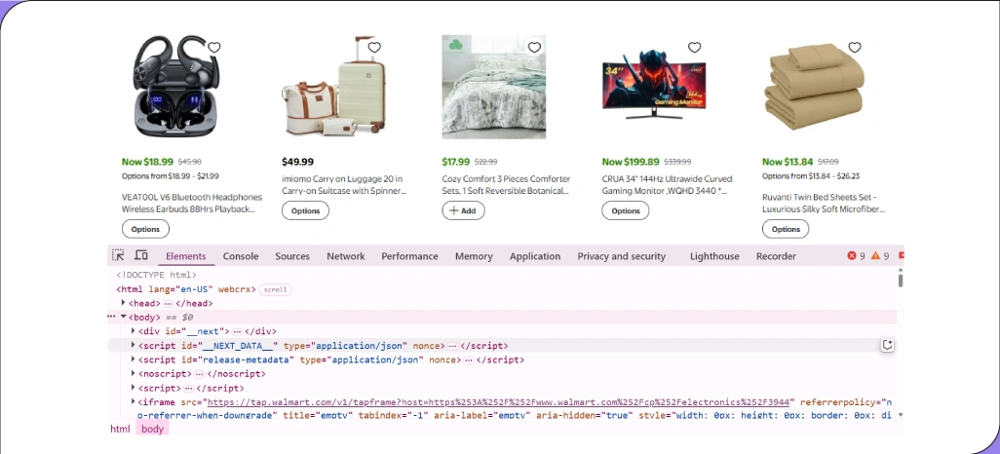Collapse the body element node
Screen dimensions: 1000x454
(x=123, y=317)
